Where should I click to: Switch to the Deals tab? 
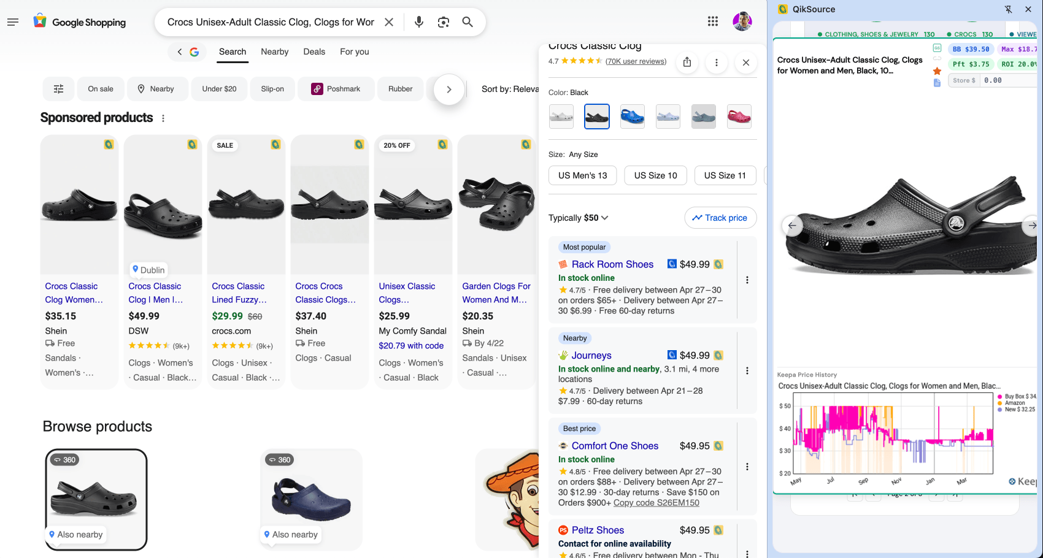pos(314,52)
